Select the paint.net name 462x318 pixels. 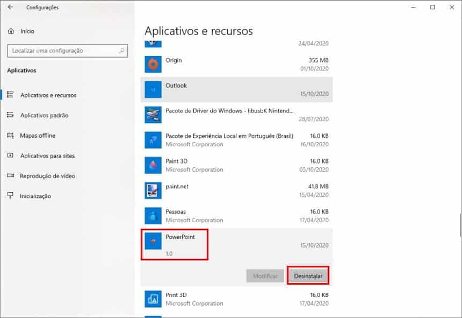[177, 186]
